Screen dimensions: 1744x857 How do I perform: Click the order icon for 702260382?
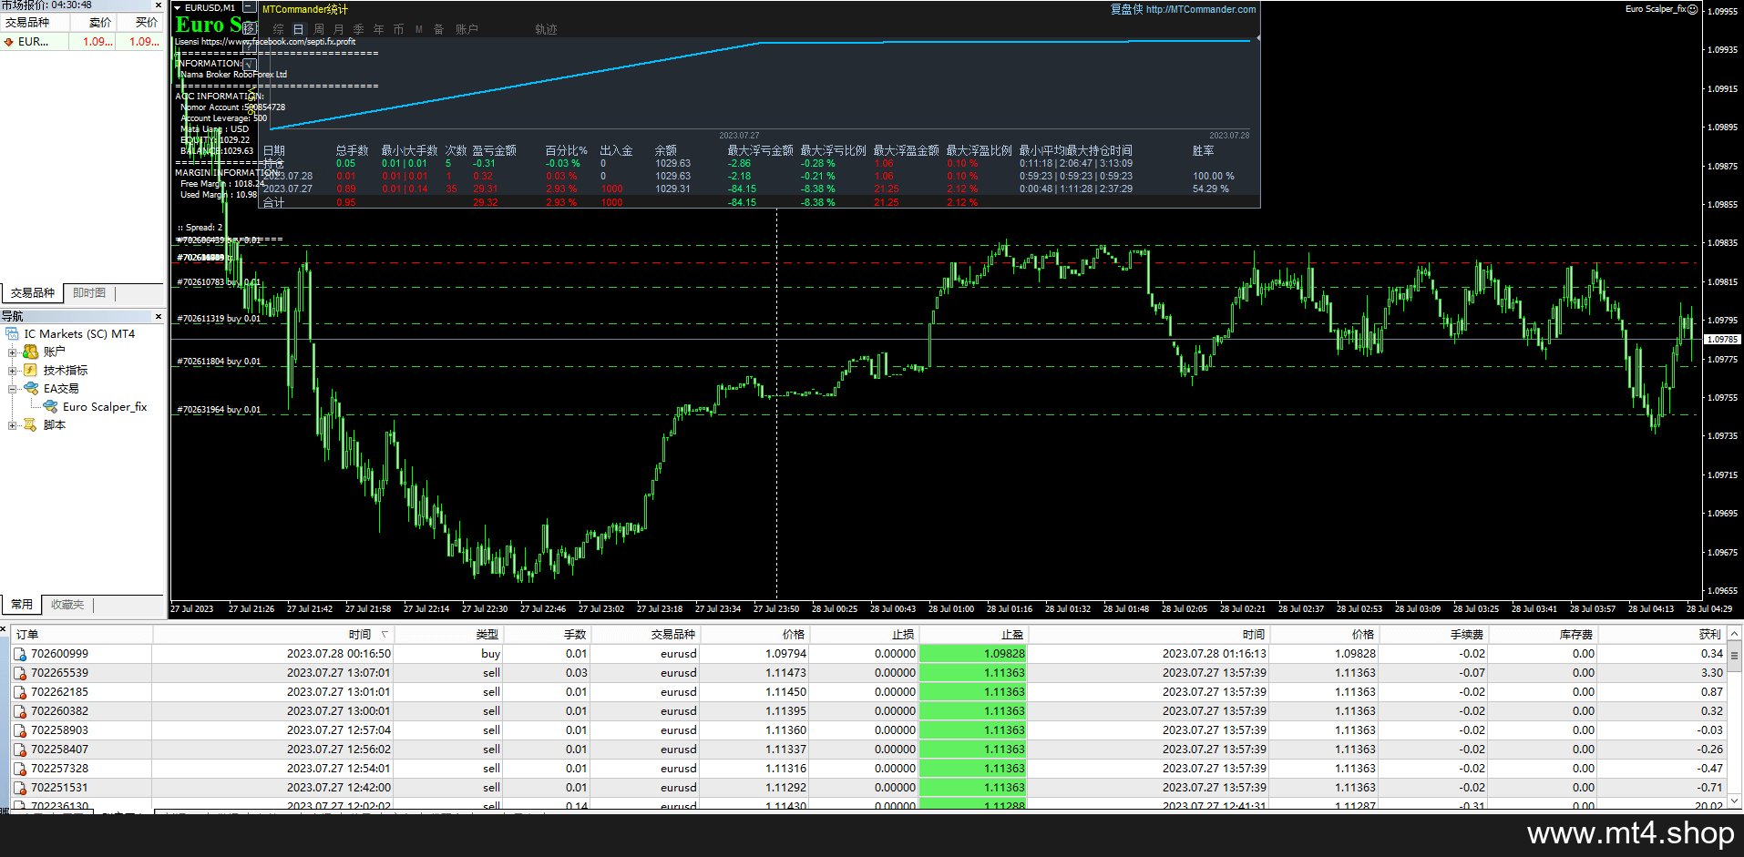coord(20,711)
